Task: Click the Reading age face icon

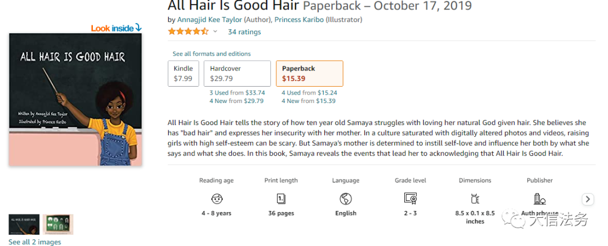Action: coord(216,199)
